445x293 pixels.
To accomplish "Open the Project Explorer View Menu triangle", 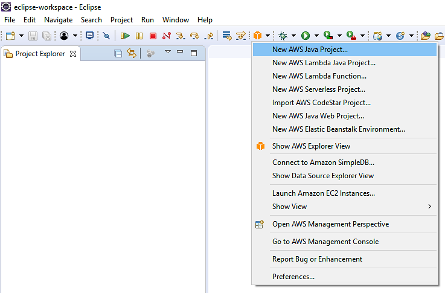I will coord(168,52).
